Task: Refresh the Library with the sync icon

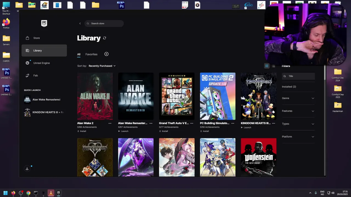Action: [104, 38]
